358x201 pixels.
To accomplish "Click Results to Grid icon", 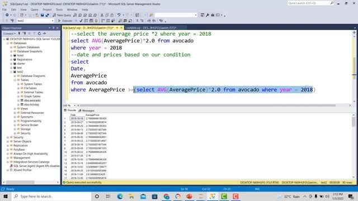I will [x=125, y=21].
